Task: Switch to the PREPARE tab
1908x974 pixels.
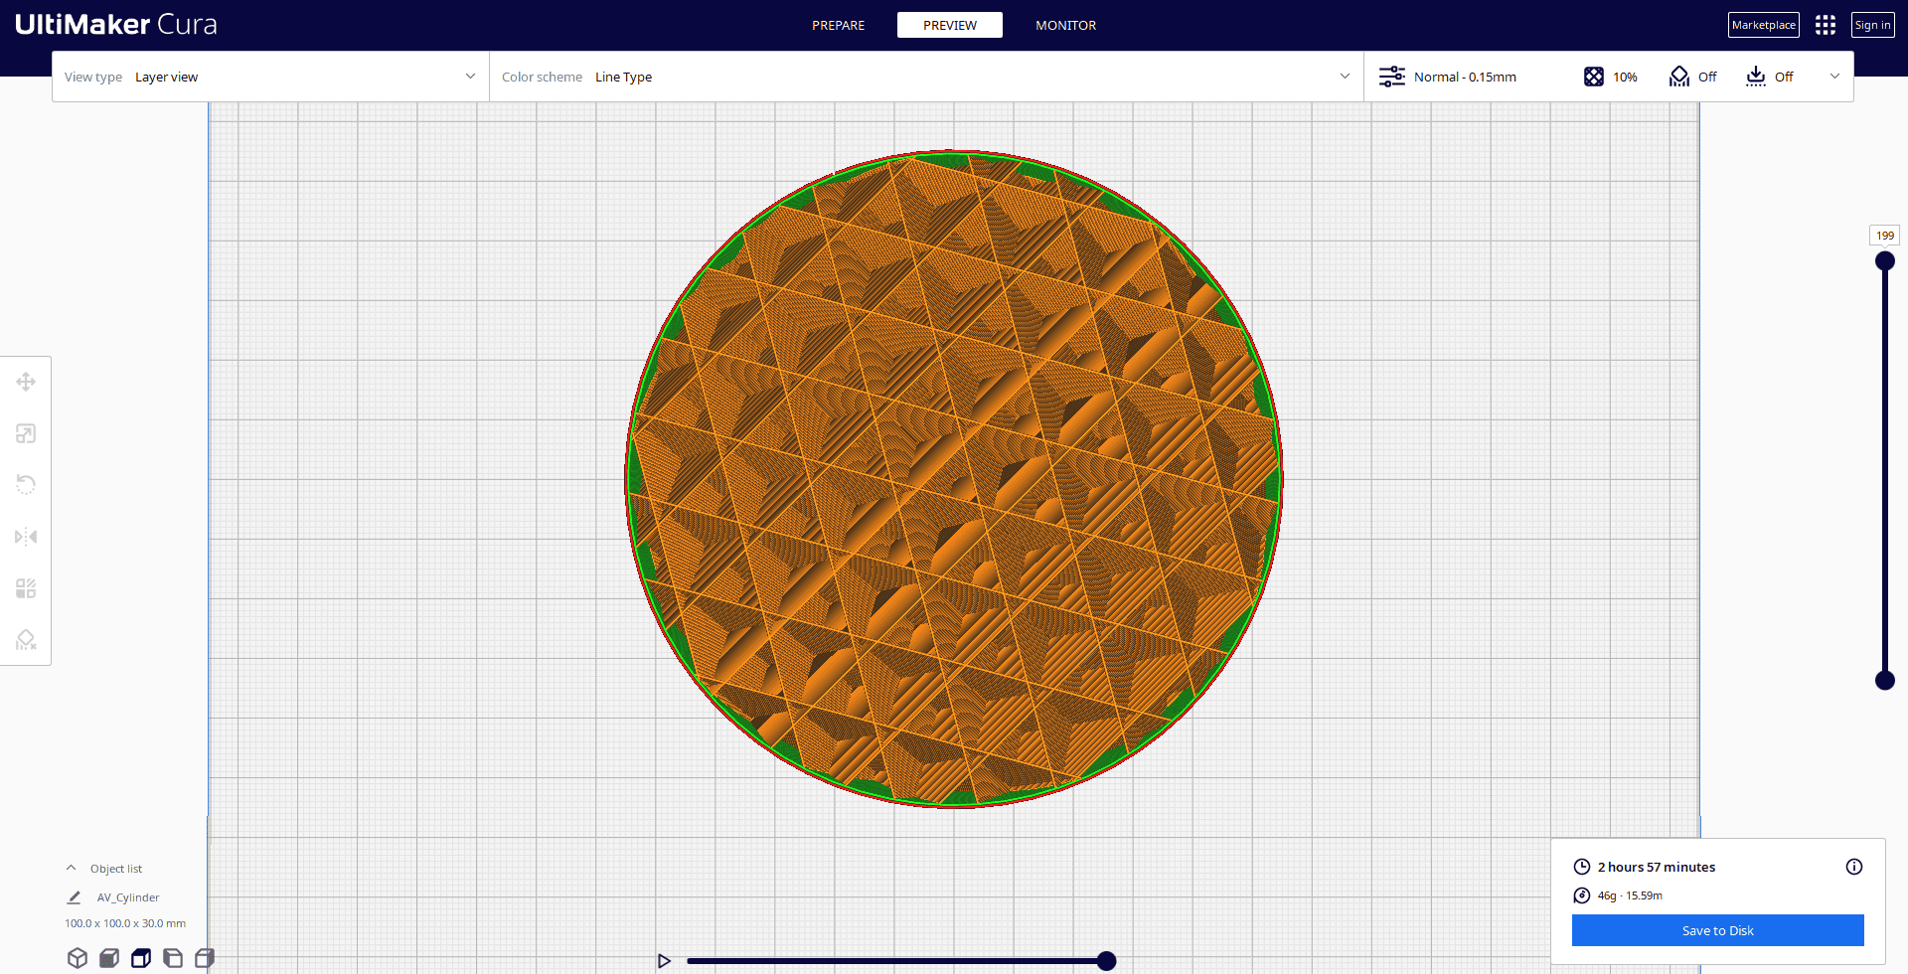Action: pos(838,25)
